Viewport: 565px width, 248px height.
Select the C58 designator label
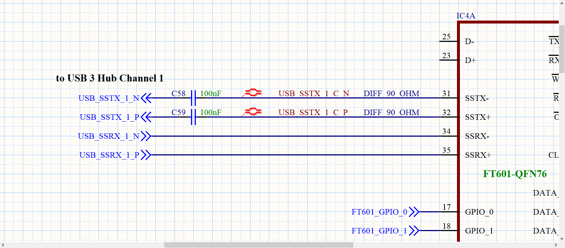179,93
